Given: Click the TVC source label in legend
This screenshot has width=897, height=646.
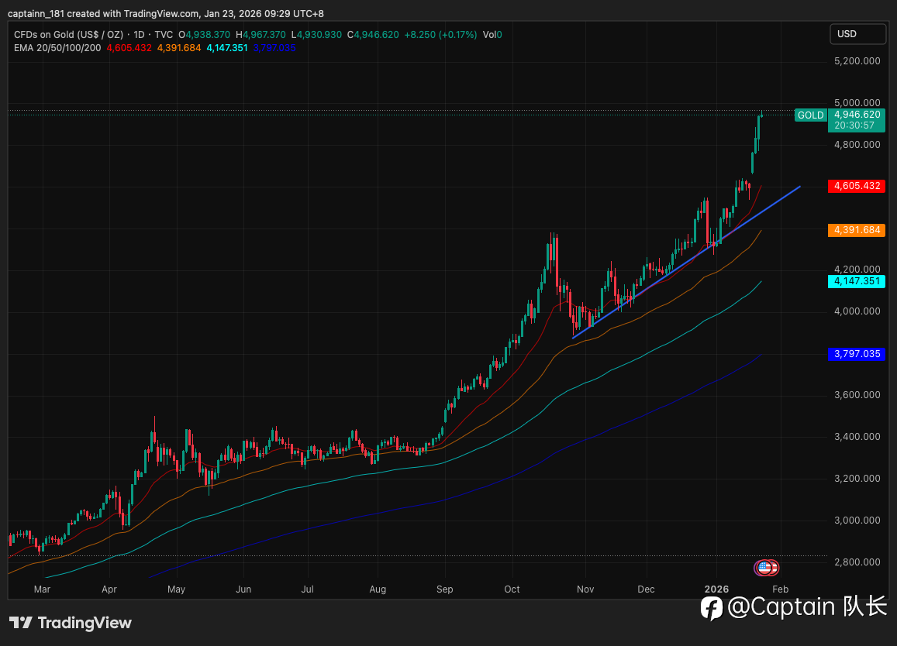Looking at the screenshot, I should 164,35.
